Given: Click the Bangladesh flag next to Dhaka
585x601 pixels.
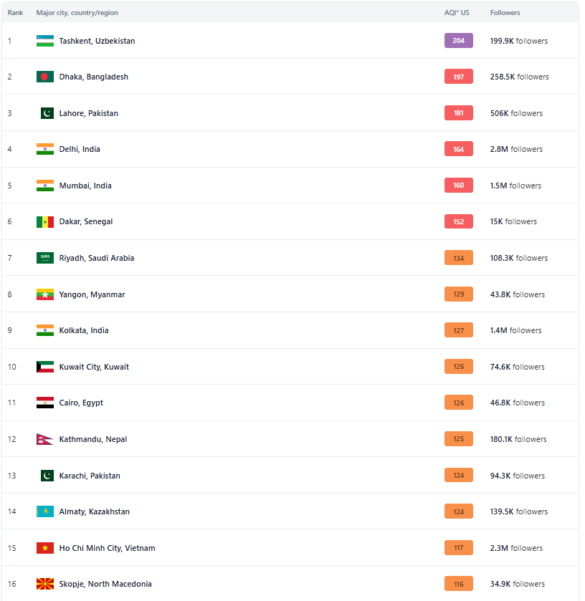Looking at the screenshot, I should click(x=45, y=77).
